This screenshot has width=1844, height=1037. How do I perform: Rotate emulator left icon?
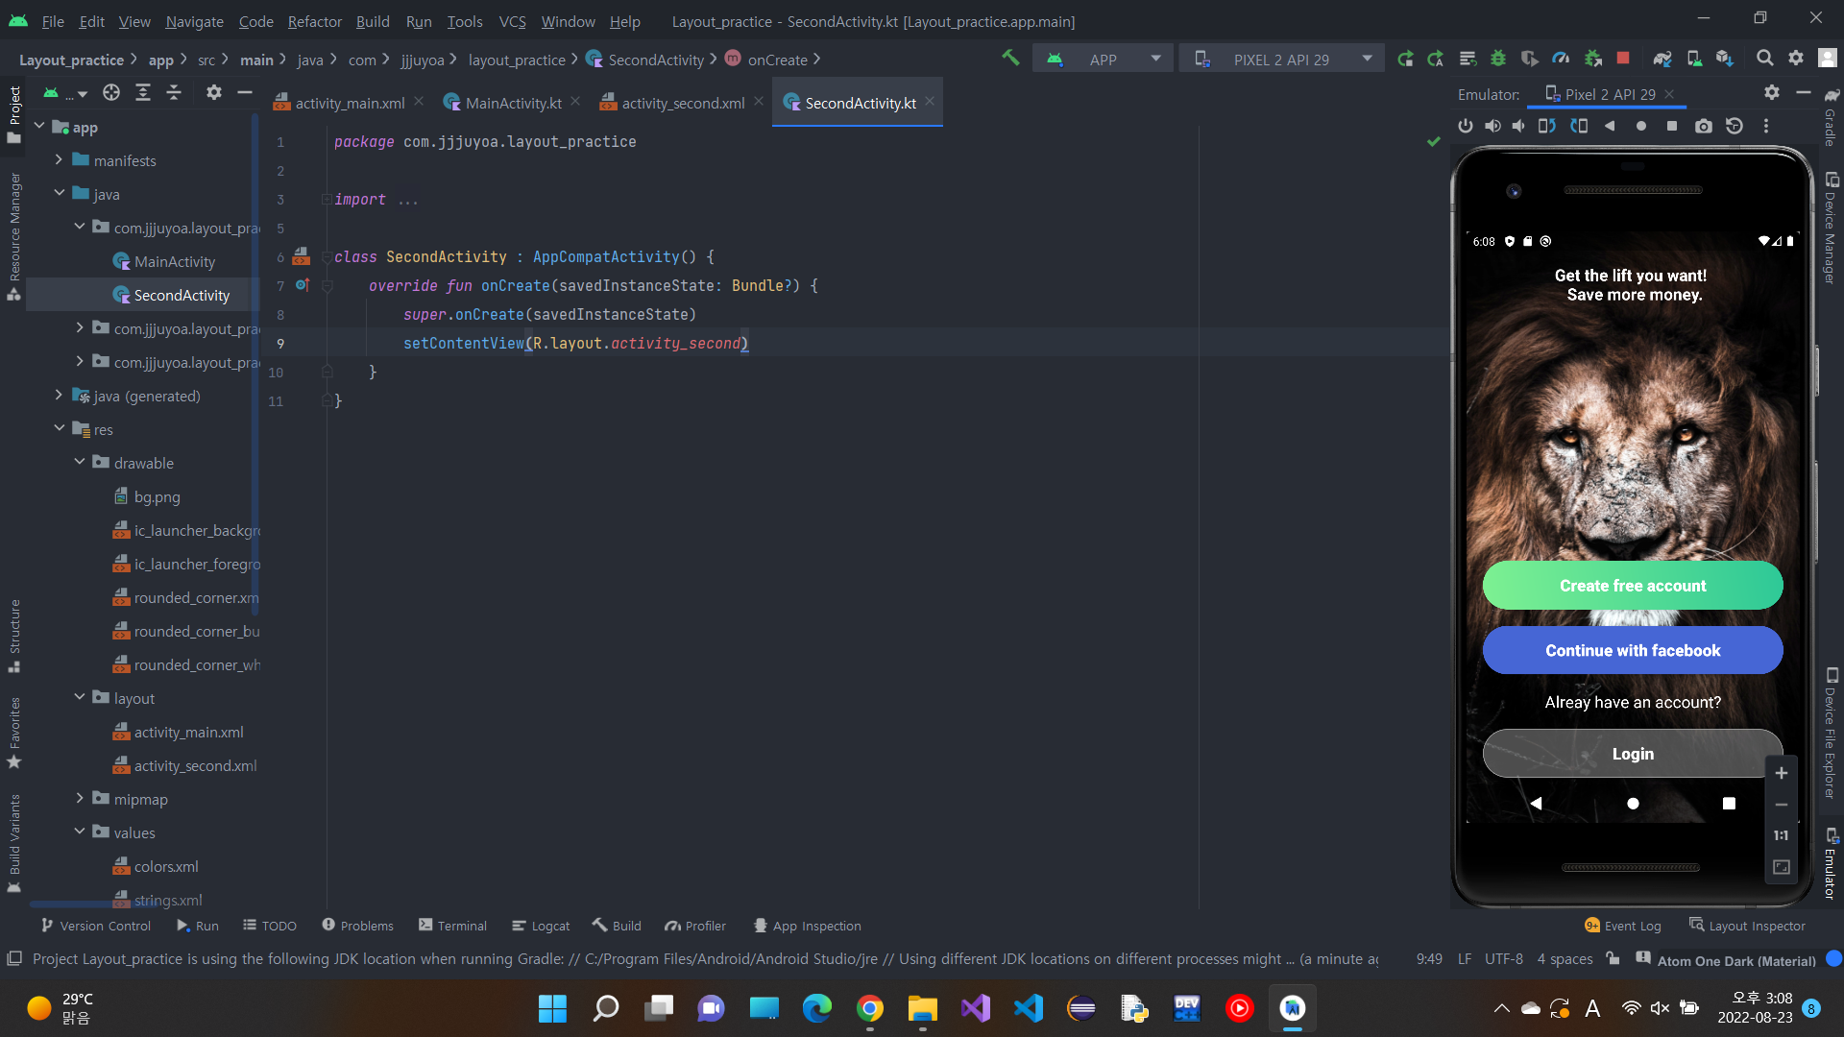(x=1546, y=126)
